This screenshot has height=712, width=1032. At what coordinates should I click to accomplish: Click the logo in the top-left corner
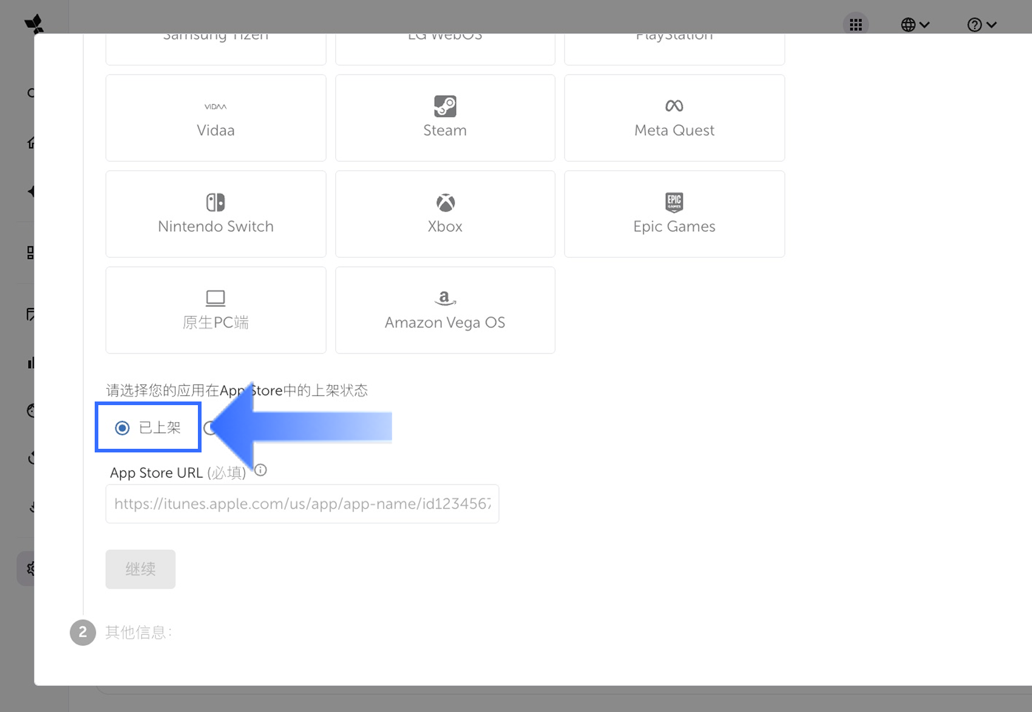click(x=35, y=24)
